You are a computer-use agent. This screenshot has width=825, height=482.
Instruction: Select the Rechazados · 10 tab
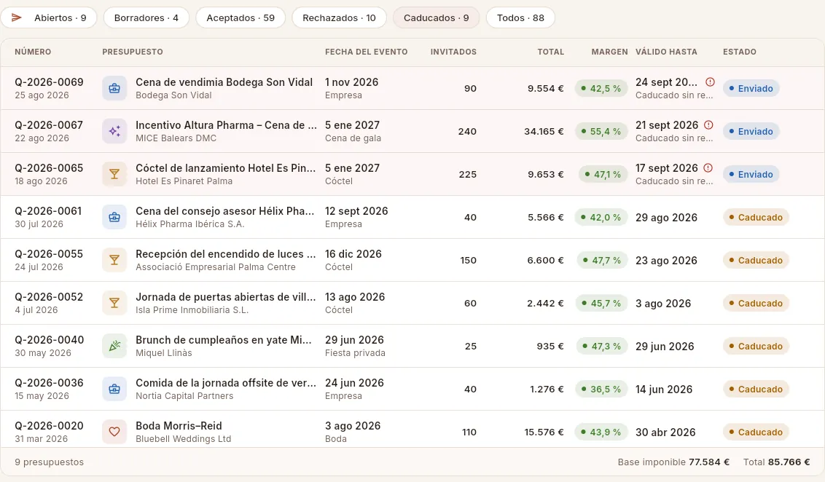(x=339, y=18)
